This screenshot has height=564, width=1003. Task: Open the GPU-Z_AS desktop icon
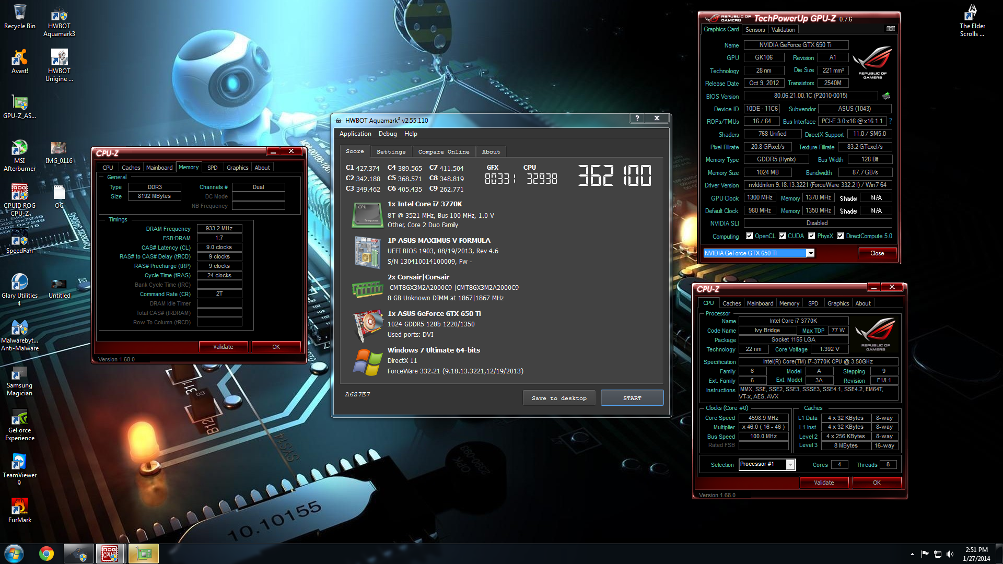tap(20, 107)
